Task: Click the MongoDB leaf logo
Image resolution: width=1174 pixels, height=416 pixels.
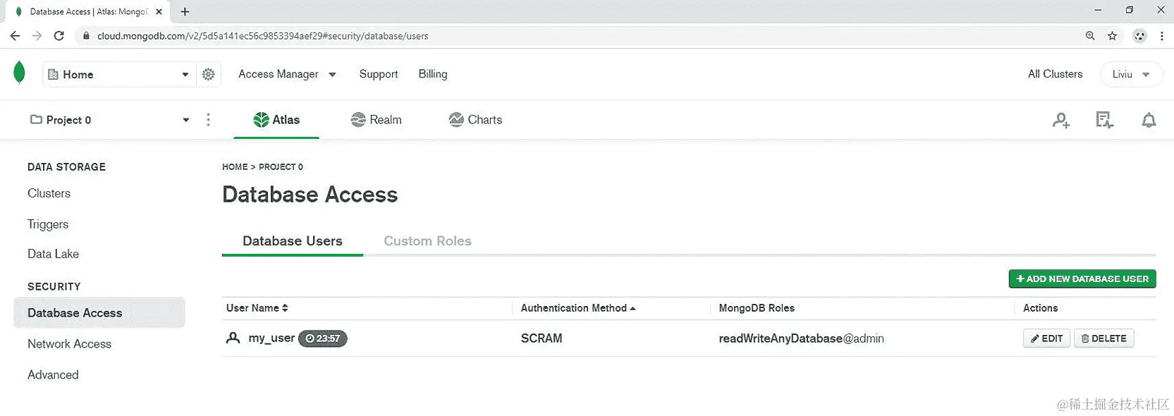Action: 19,73
